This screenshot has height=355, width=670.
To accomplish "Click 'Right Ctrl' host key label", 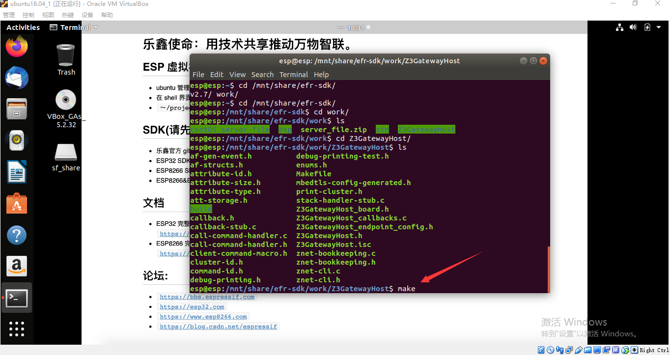I will coord(654,350).
